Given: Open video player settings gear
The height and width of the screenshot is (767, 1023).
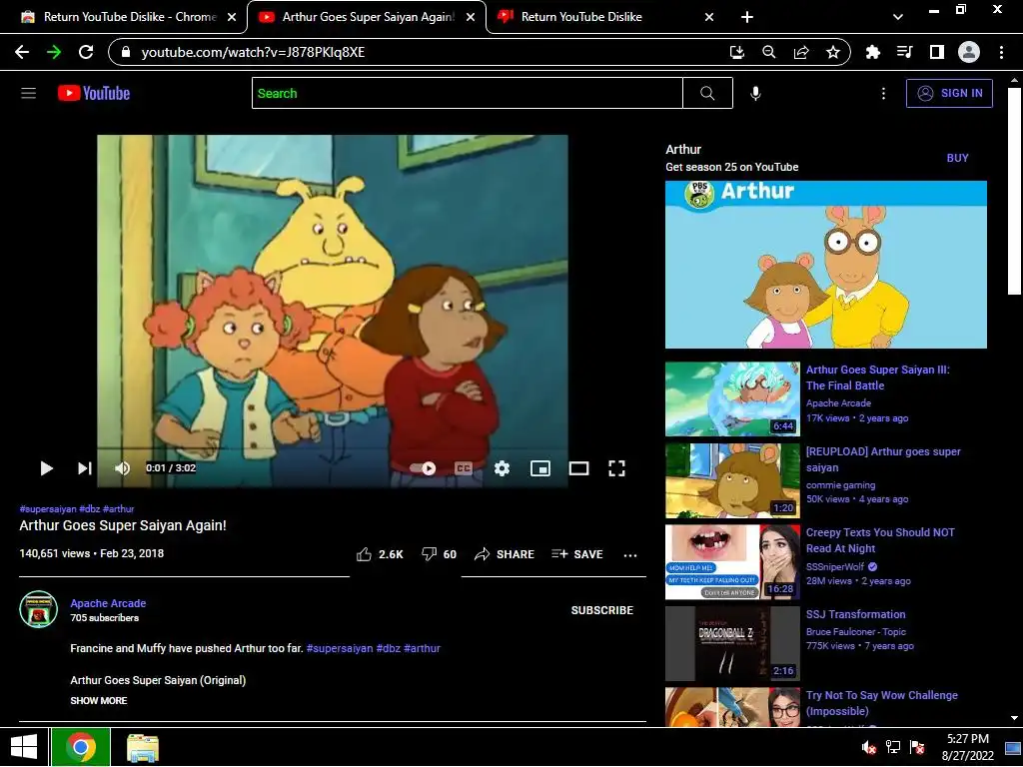Looking at the screenshot, I should tap(502, 468).
